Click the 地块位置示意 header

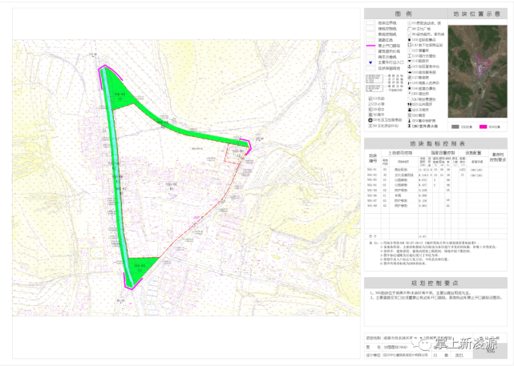[477, 14]
